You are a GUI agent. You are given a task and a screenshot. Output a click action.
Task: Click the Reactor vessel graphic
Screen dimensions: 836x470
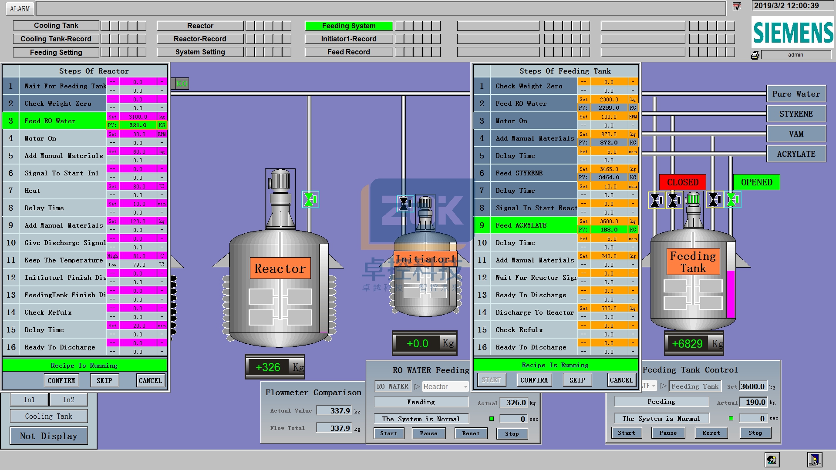click(279, 289)
